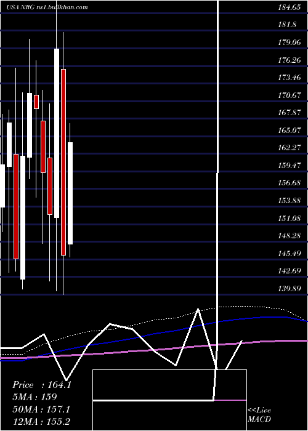Click the USA NRC ns1.bullkhan.com chart title
308x431 pixels.
[x=47, y=7]
